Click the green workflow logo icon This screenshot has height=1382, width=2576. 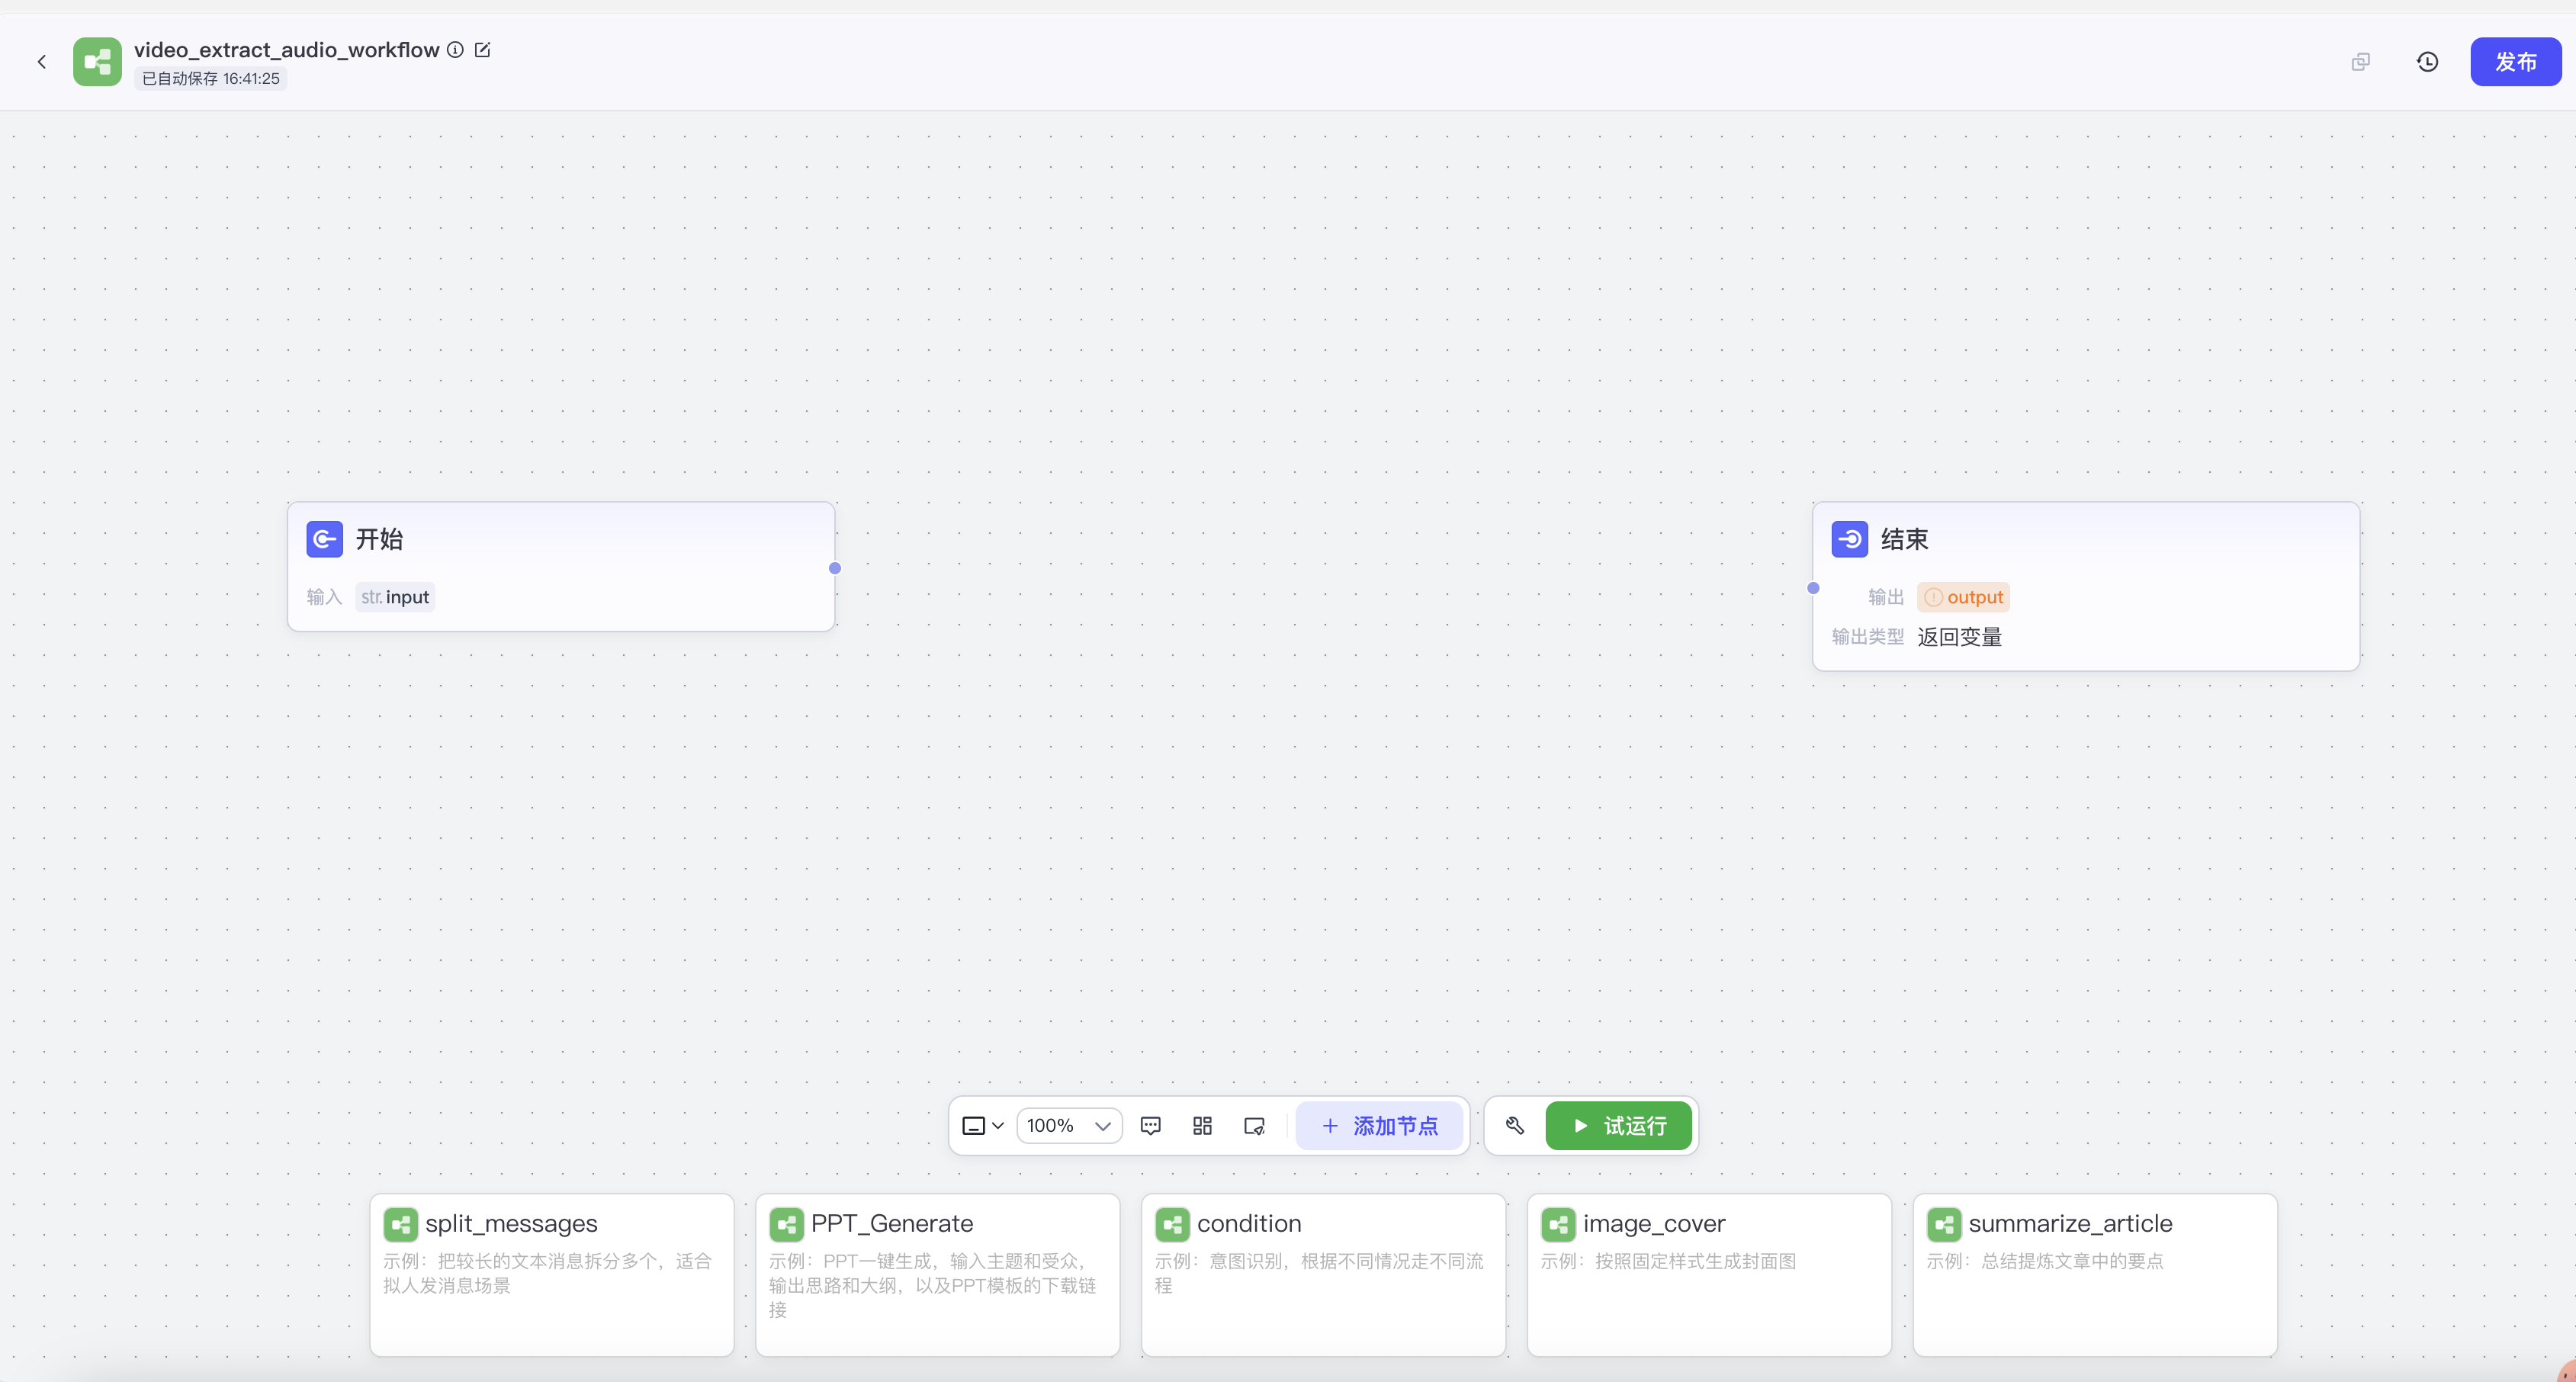pos(97,62)
